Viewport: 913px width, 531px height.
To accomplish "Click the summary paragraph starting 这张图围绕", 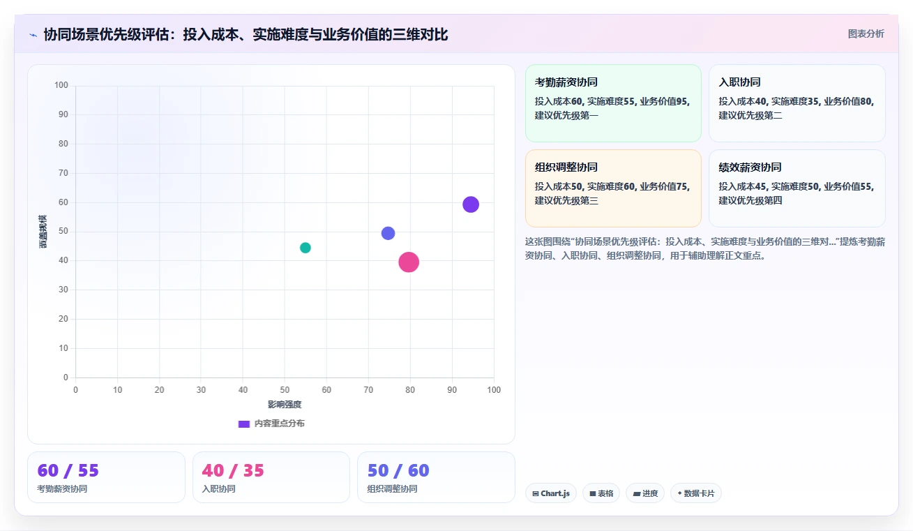I will click(x=704, y=248).
